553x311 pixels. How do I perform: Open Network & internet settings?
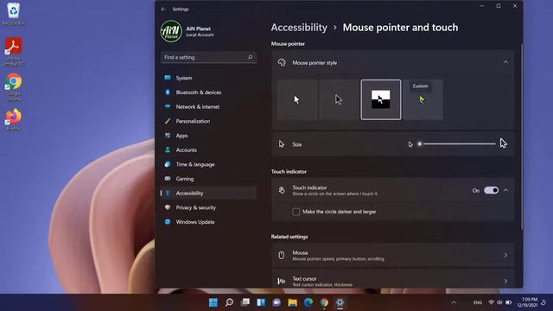click(x=208, y=107)
